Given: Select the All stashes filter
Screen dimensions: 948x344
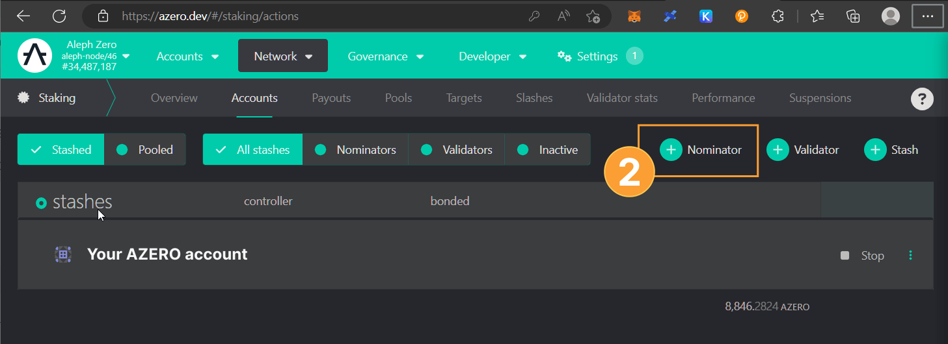Looking at the screenshot, I should (x=252, y=149).
